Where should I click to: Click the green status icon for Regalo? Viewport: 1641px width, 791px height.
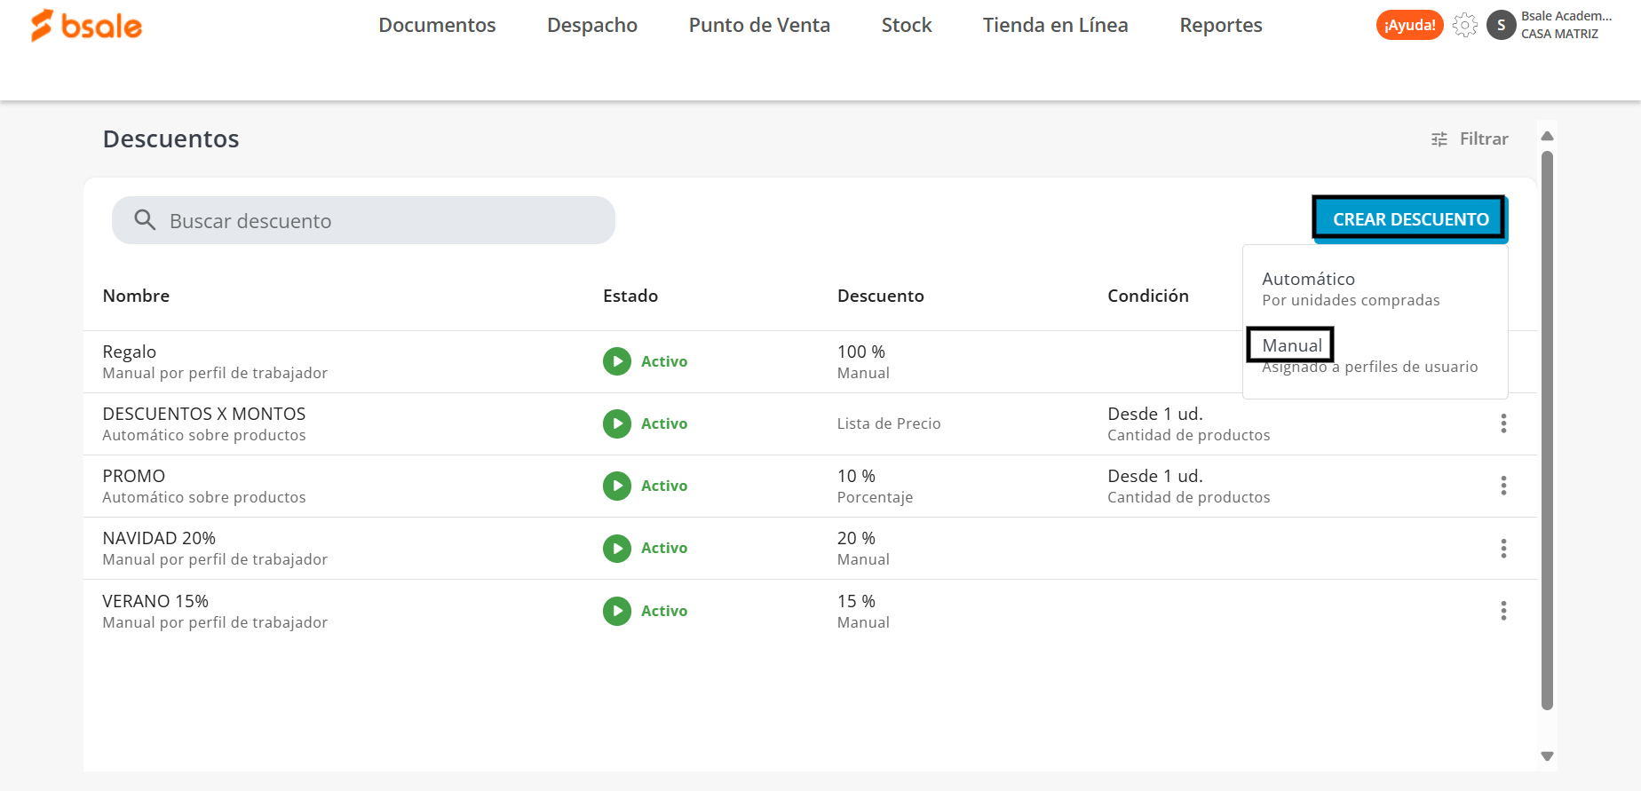[617, 361]
